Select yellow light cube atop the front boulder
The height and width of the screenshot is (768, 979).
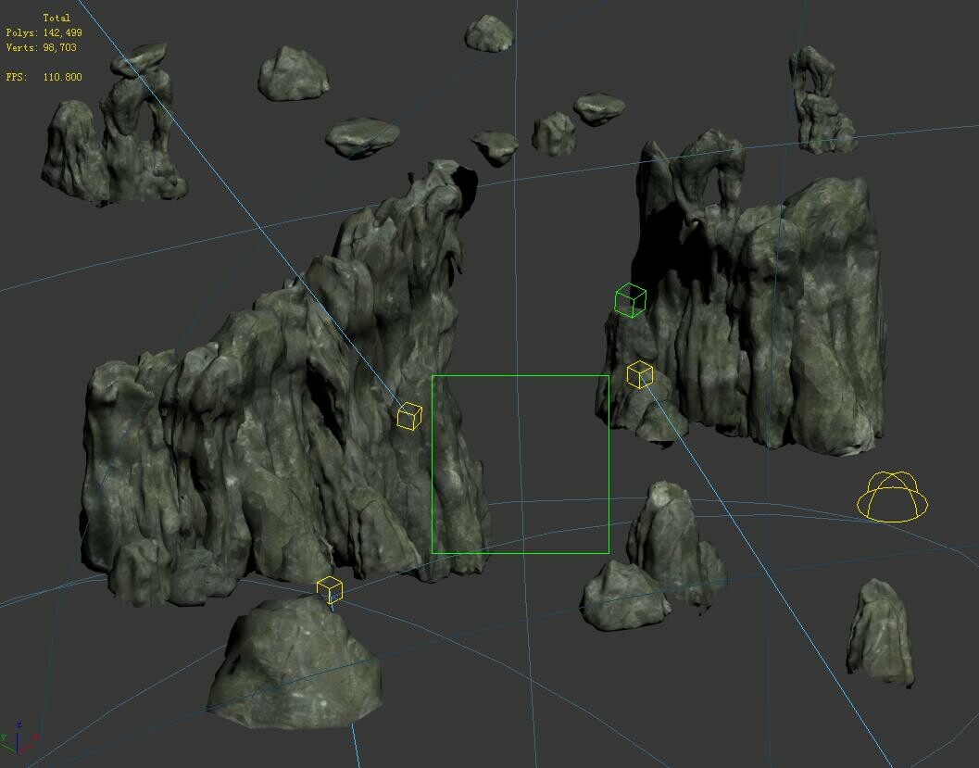(x=330, y=590)
